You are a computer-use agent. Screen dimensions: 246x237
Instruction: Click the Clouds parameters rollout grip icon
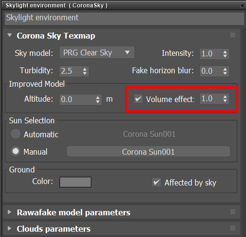pos(233,228)
